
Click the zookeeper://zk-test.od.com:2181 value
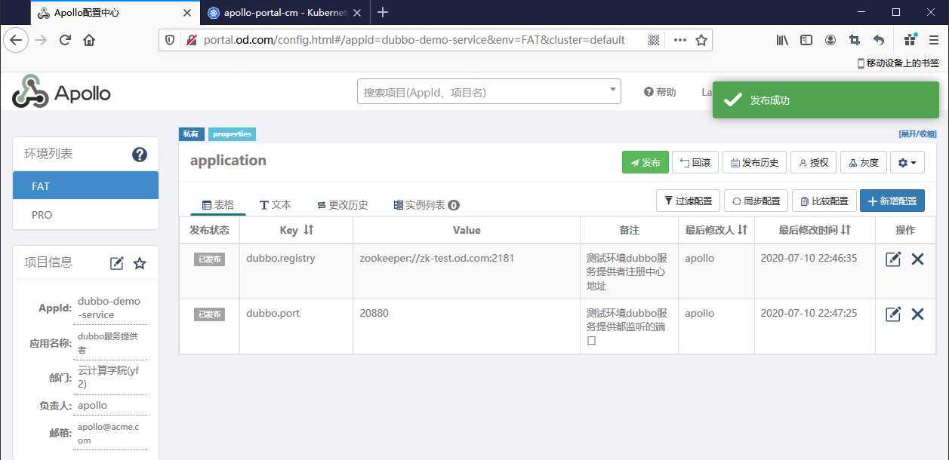pyautogui.click(x=437, y=258)
